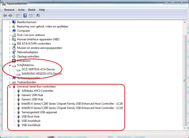Click the IDE ATA/ATAPI-controllers icon

[x=14, y=44]
